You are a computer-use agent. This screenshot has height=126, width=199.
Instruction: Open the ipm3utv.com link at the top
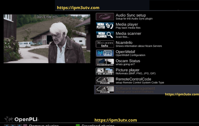point(78,8)
